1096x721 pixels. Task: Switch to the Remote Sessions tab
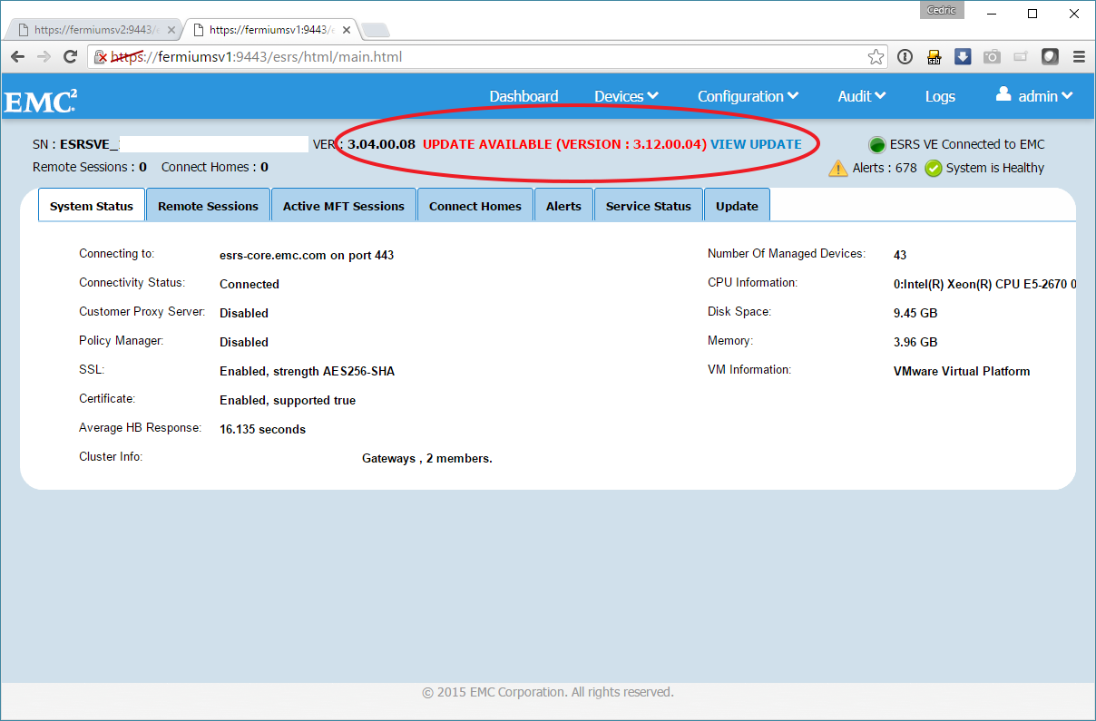pos(208,206)
